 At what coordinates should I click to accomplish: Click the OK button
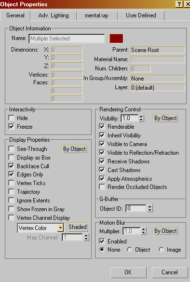(x=128, y=272)
